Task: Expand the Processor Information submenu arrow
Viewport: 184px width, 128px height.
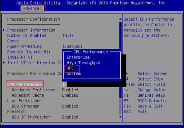Action: (x=4, y=30)
